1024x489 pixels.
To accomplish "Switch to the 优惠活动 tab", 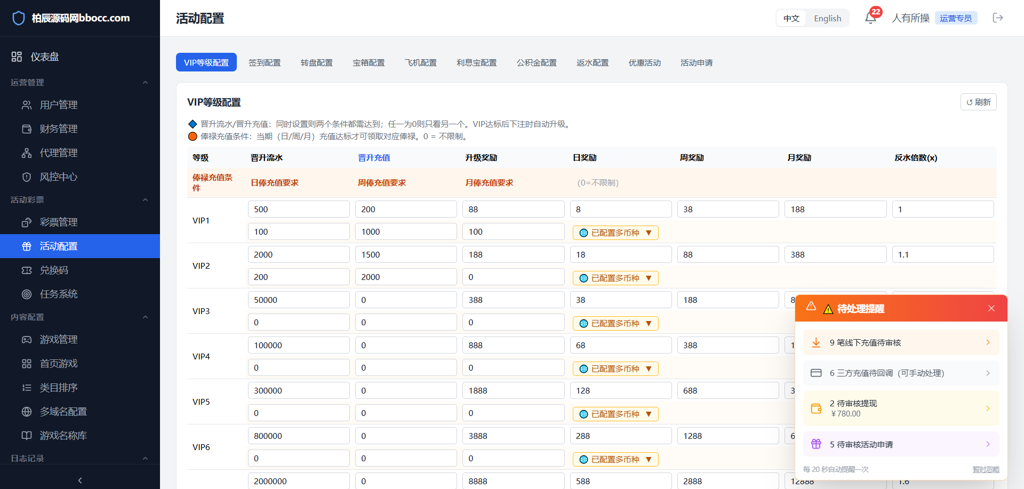I will (645, 62).
